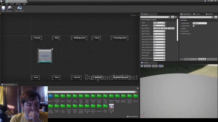Select the Door marker node

coord(35,78)
